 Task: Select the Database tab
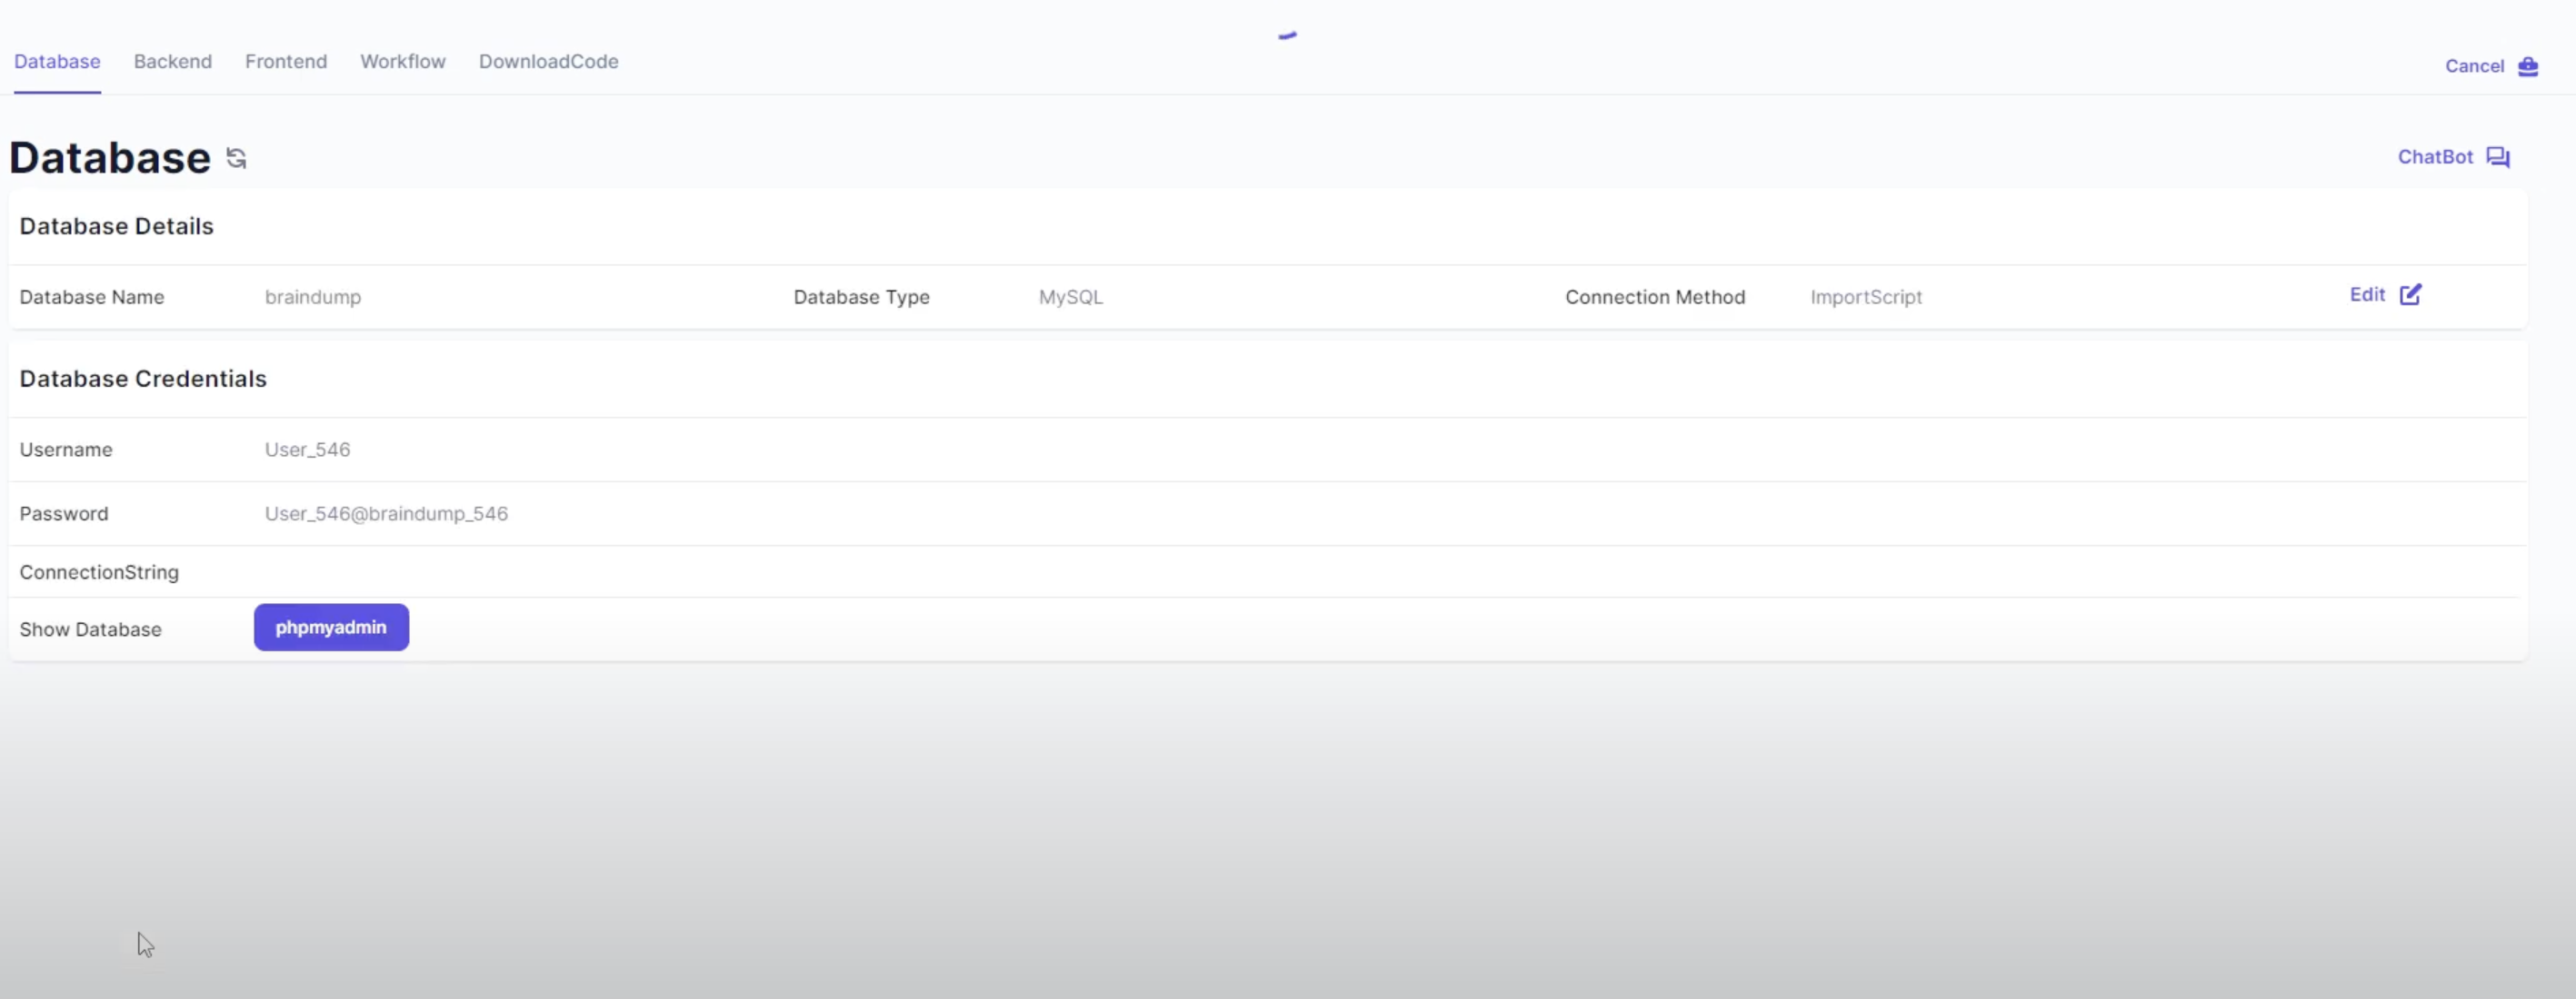pos(56,61)
